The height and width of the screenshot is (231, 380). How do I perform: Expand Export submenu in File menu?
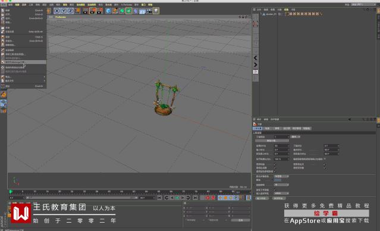coord(23,77)
